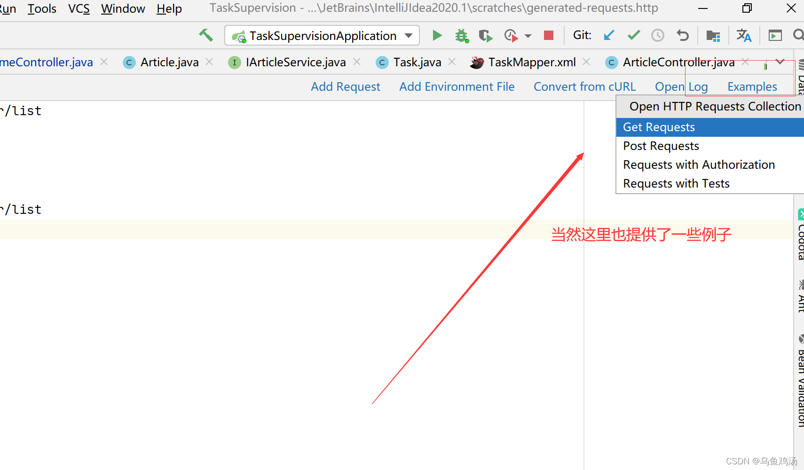Choose Requests with Tests example
This screenshot has width=804, height=470.
point(710,184)
